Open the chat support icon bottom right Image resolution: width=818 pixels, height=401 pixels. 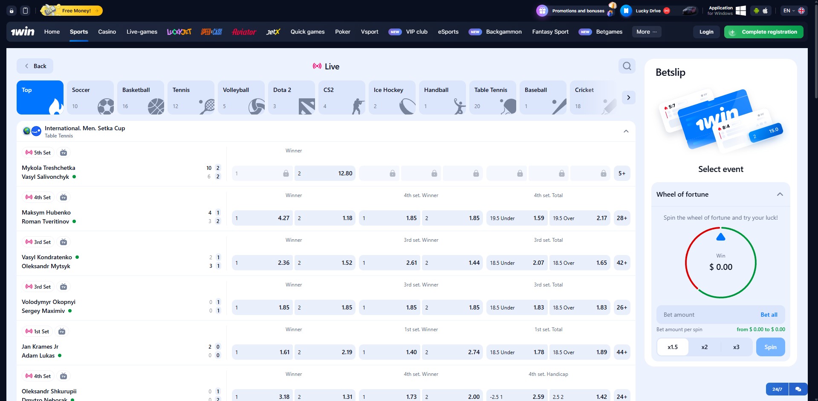799,389
